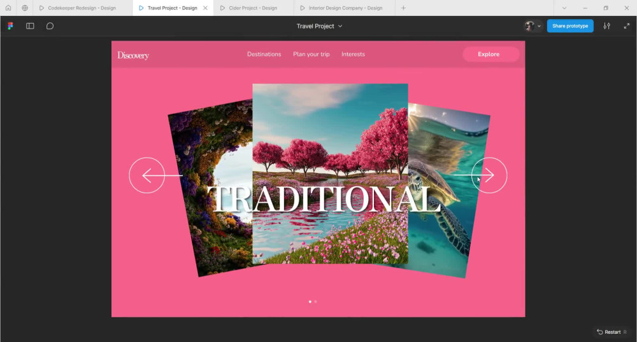The width and height of the screenshot is (637, 342).
Task: Click the globe community icon
Action: point(25,8)
